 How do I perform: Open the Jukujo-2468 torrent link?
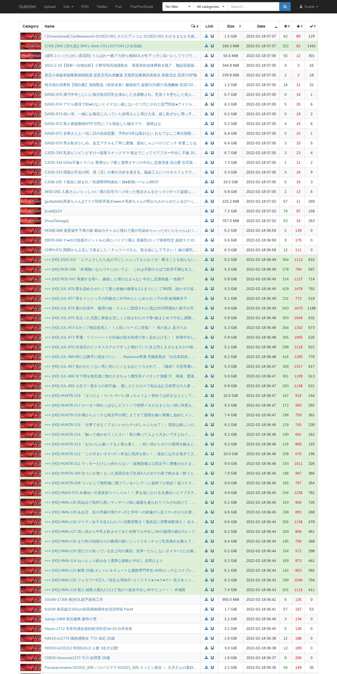[x=70, y=619]
